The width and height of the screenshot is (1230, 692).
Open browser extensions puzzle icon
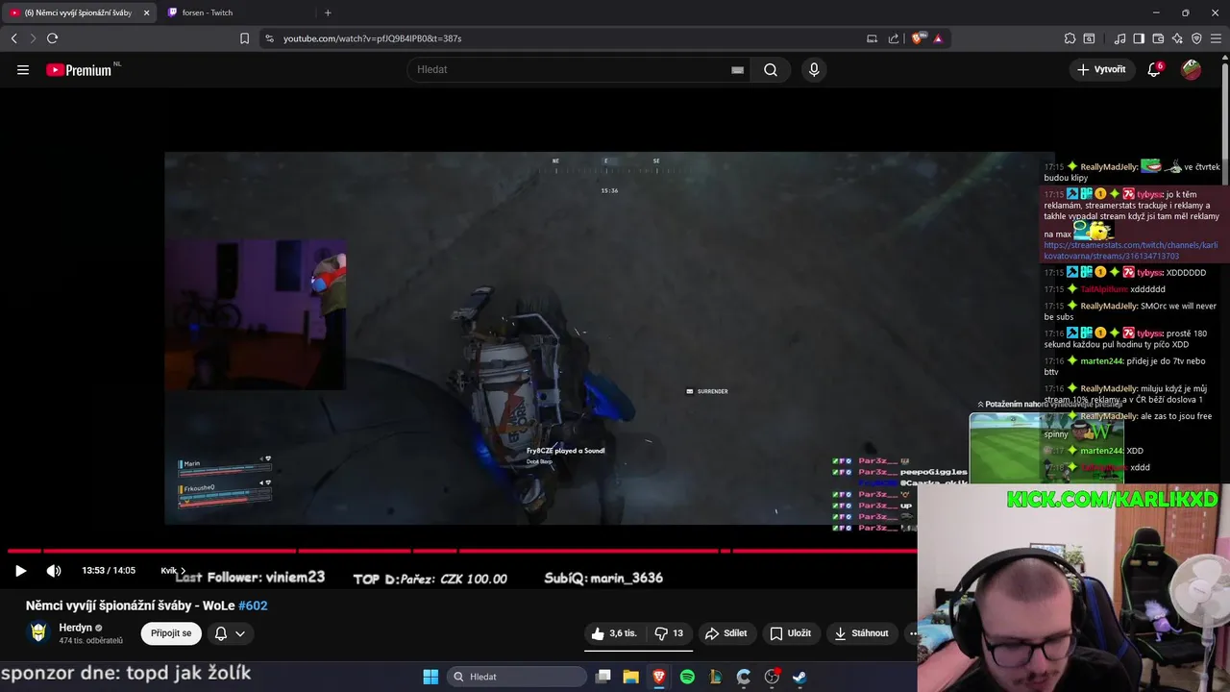pos(1070,38)
